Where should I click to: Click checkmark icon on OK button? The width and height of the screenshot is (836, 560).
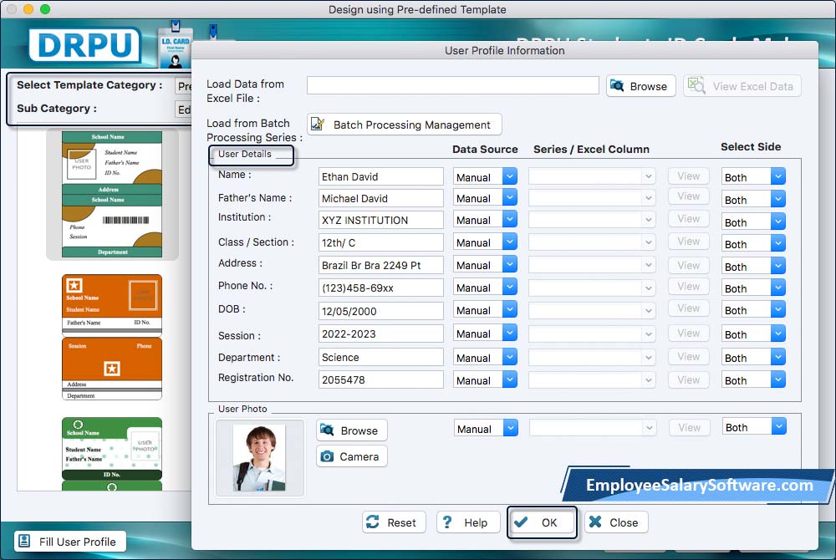522,522
